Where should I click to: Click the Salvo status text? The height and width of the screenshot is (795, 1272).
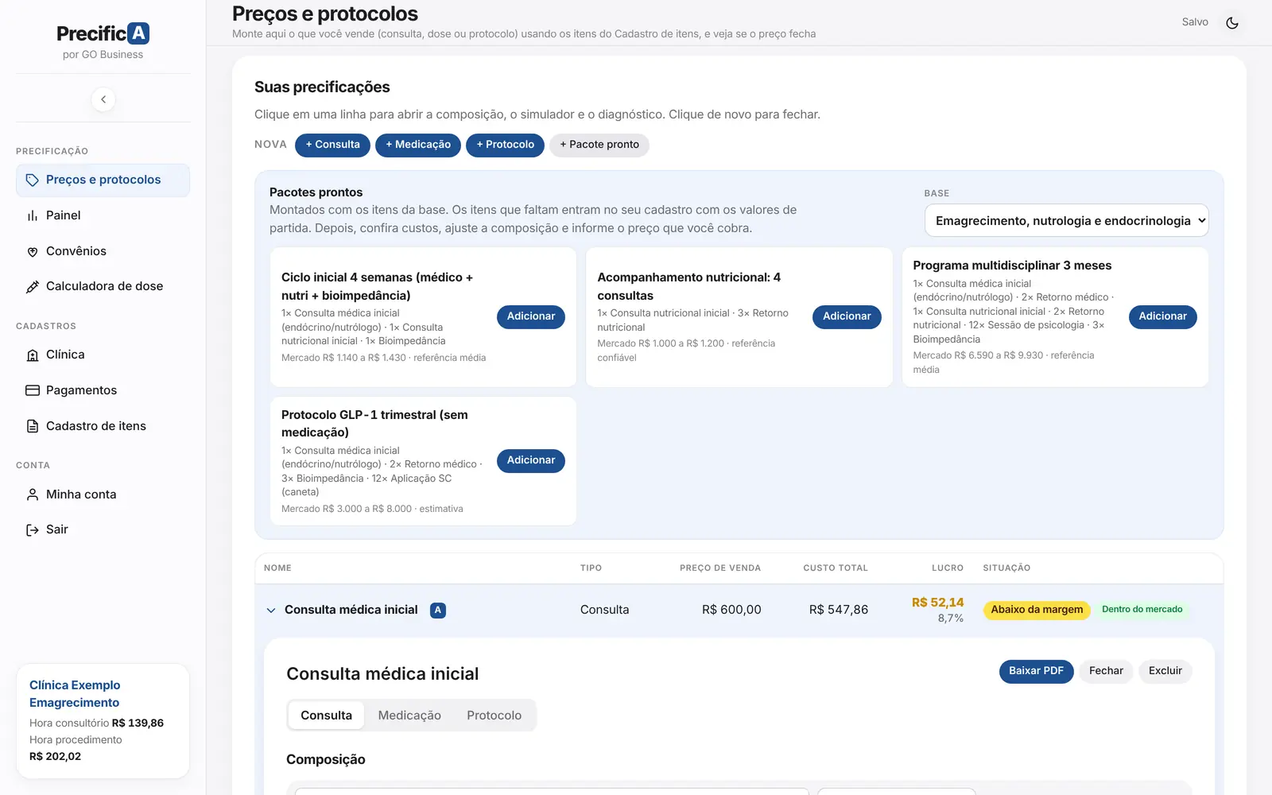point(1195,22)
